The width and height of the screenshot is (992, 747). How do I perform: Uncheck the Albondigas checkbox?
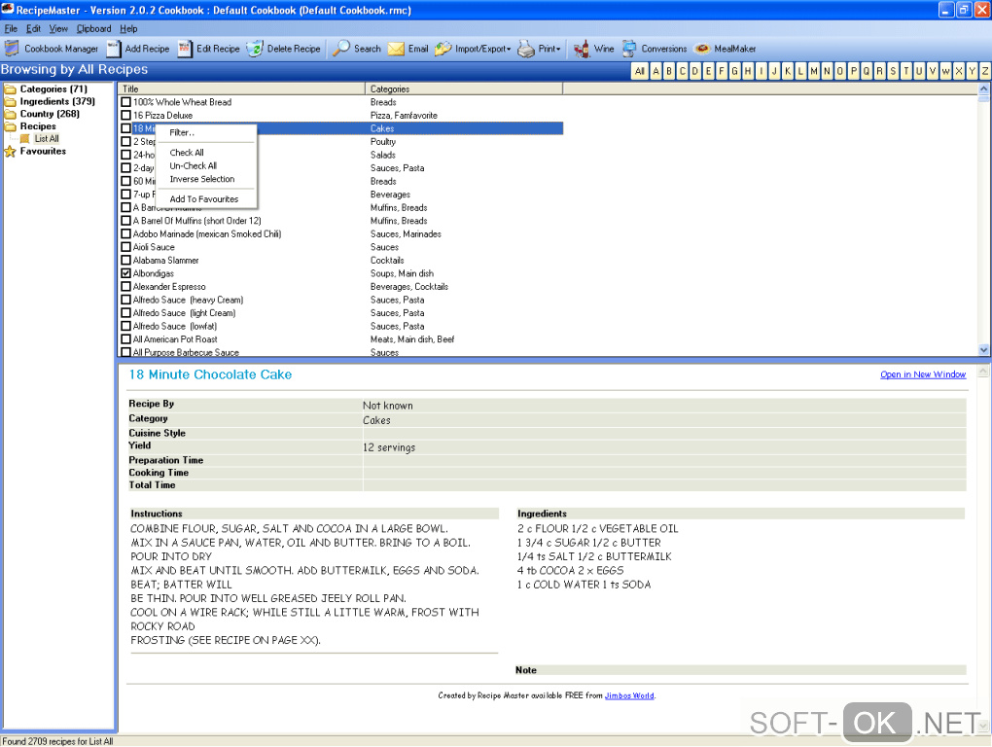(x=125, y=273)
